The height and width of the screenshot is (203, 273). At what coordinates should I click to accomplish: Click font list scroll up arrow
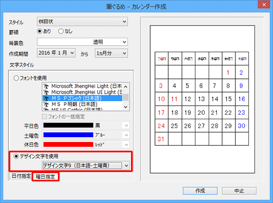coord(126,87)
